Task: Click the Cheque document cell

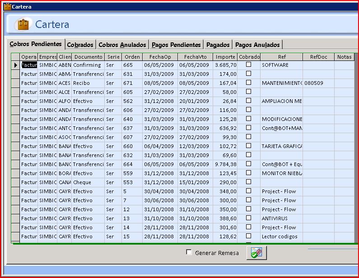Action: click(88, 183)
